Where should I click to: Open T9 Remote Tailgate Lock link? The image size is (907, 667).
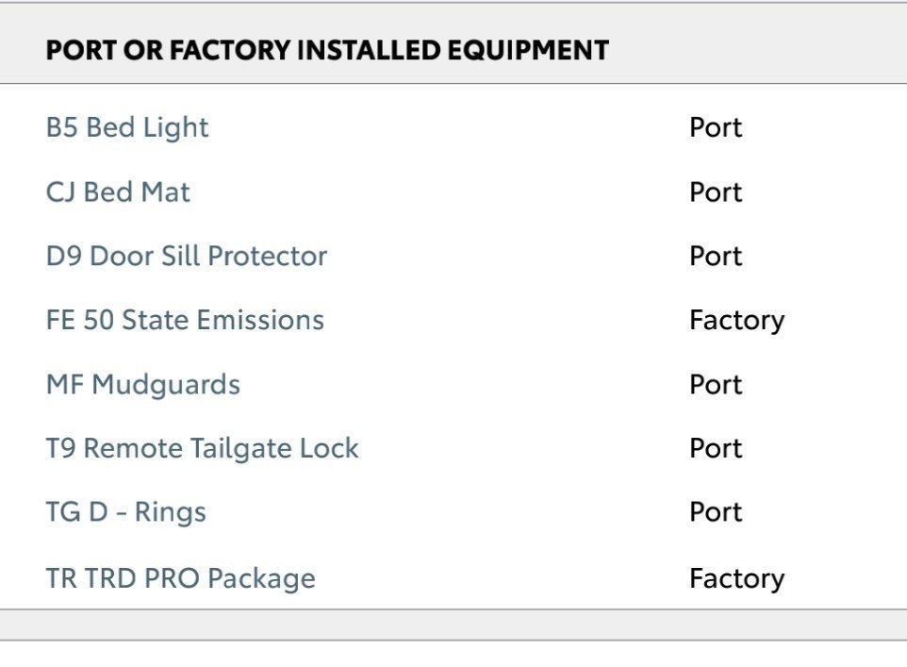[x=203, y=449]
